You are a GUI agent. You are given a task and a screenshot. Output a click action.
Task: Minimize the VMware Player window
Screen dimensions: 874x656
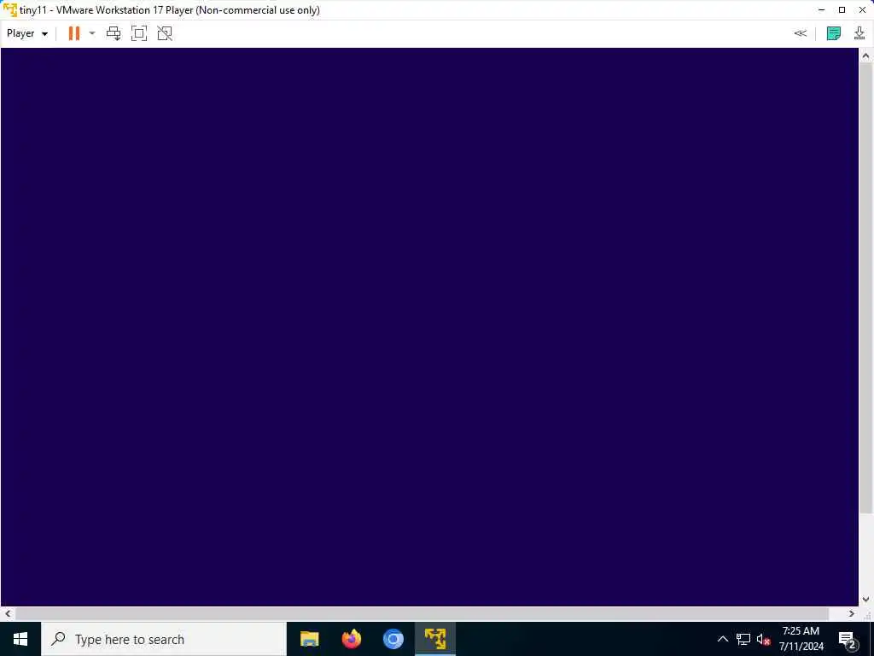[822, 10]
